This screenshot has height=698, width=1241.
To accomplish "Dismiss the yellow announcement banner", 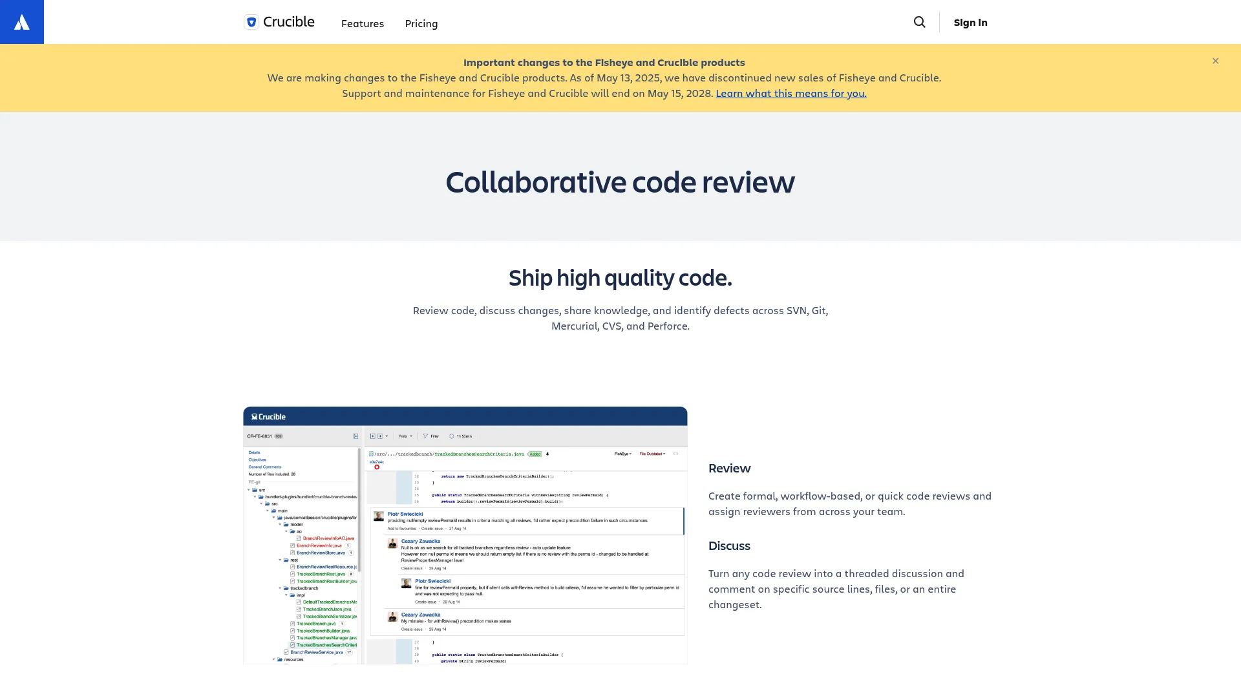I will pyautogui.click(x=1215, y=61).
